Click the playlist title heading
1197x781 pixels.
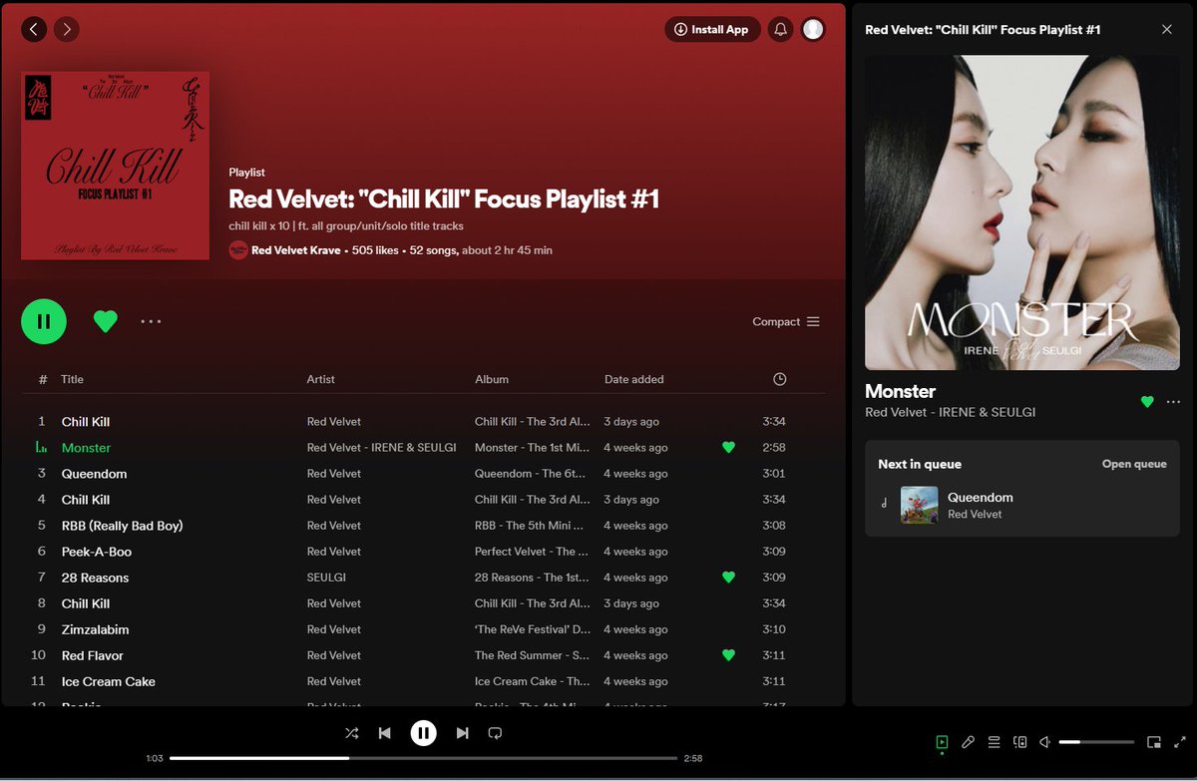coord(444,198)
